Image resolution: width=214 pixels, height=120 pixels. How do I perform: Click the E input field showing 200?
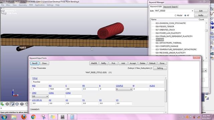tap(74, 89)
